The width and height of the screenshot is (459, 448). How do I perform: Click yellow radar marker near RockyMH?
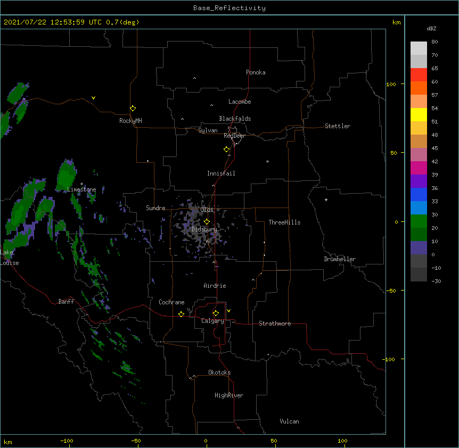point(133,109)
